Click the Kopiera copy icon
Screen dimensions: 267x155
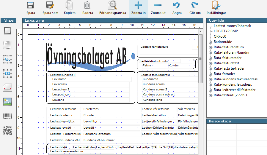point(70,5)
